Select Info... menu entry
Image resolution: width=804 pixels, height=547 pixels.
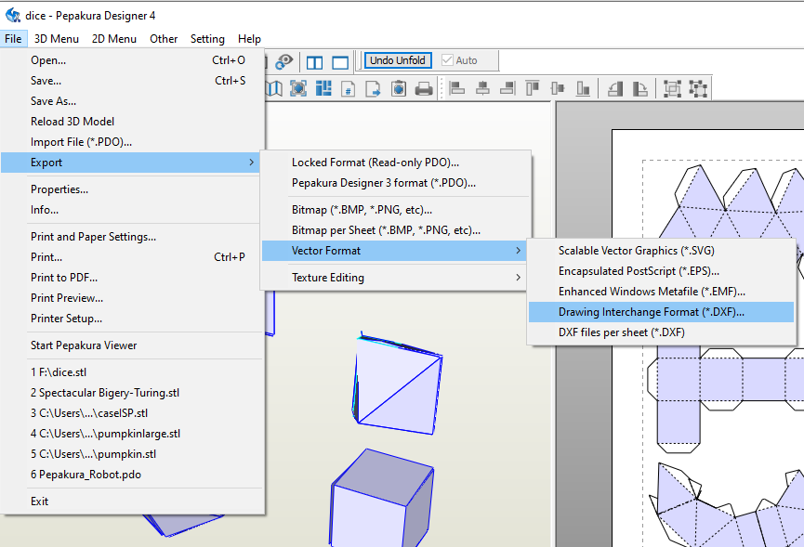[x=132, y=210]
